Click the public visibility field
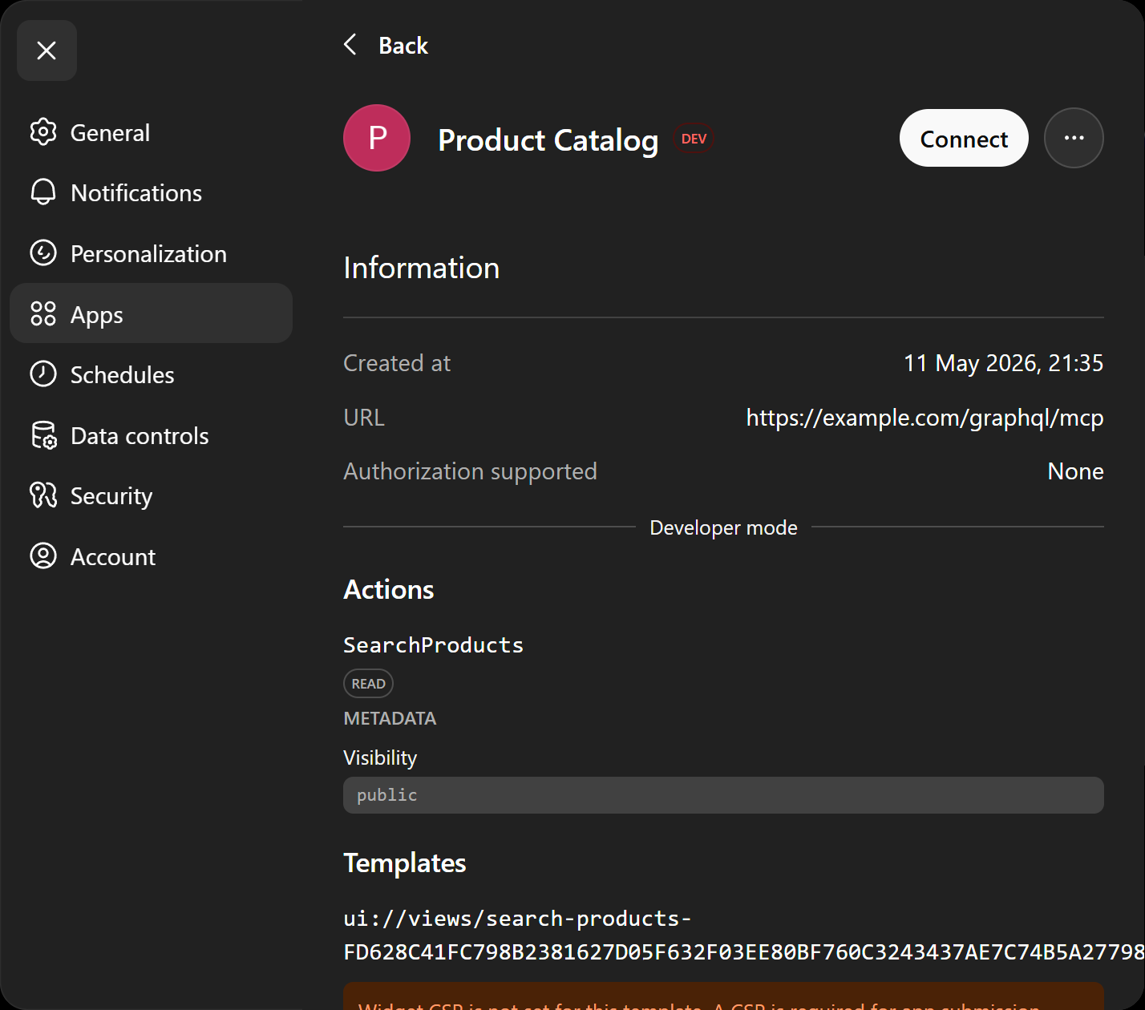The width and height of the screenshot is (1145, 1010). point(723,795)
